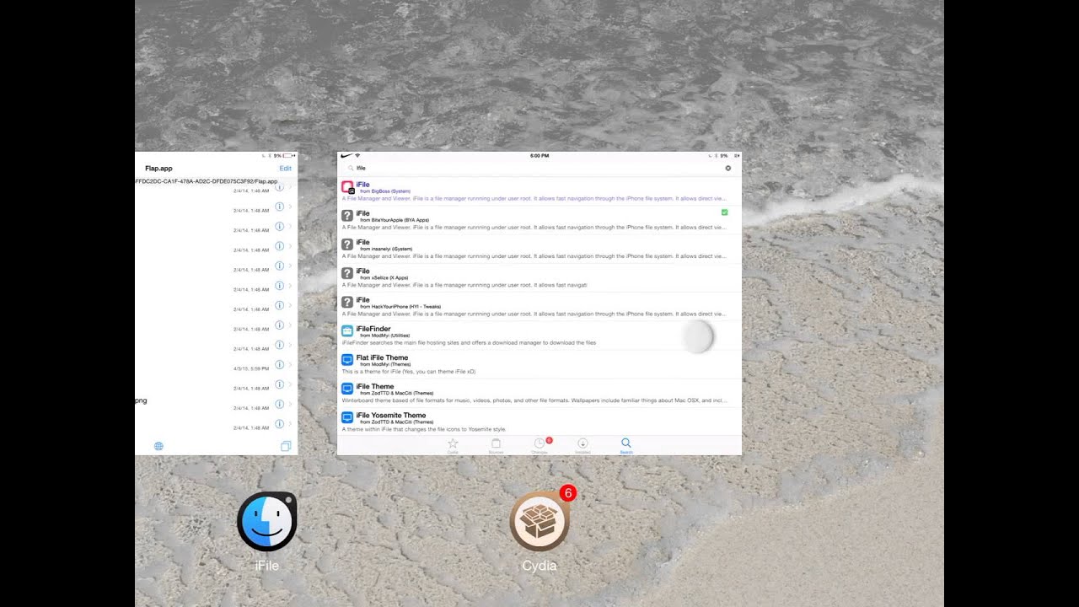This screenshot has width=1079, height=607.
Task: Tap the battery indicator in iFile's status bar
Action: click(288, 156)
